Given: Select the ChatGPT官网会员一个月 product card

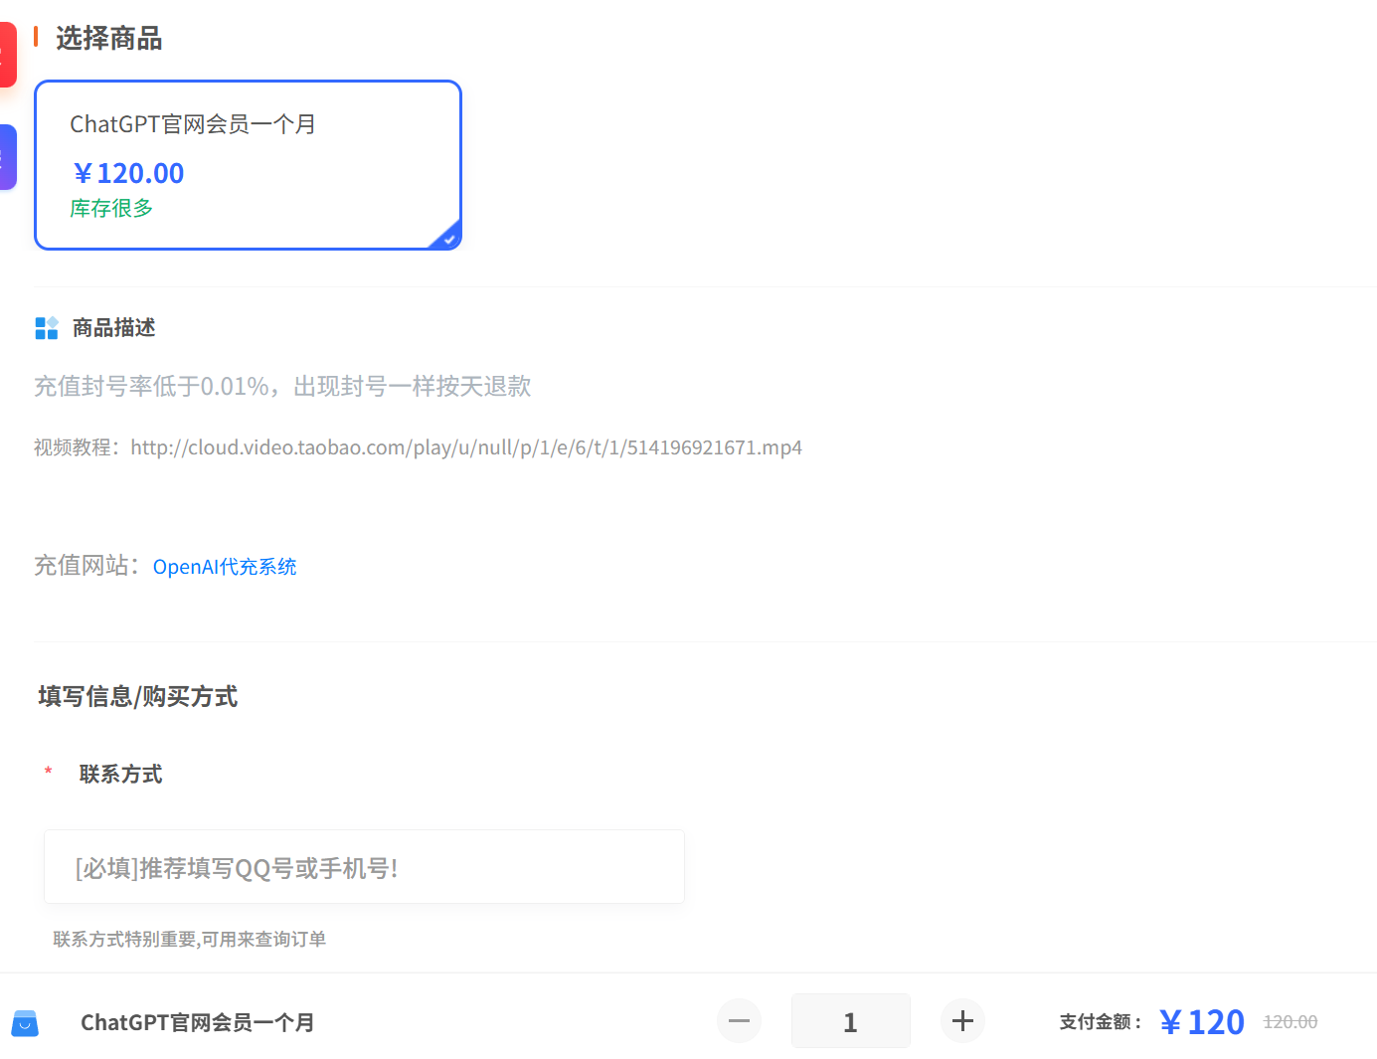Looking at the screenshot, I should point(248,165).
